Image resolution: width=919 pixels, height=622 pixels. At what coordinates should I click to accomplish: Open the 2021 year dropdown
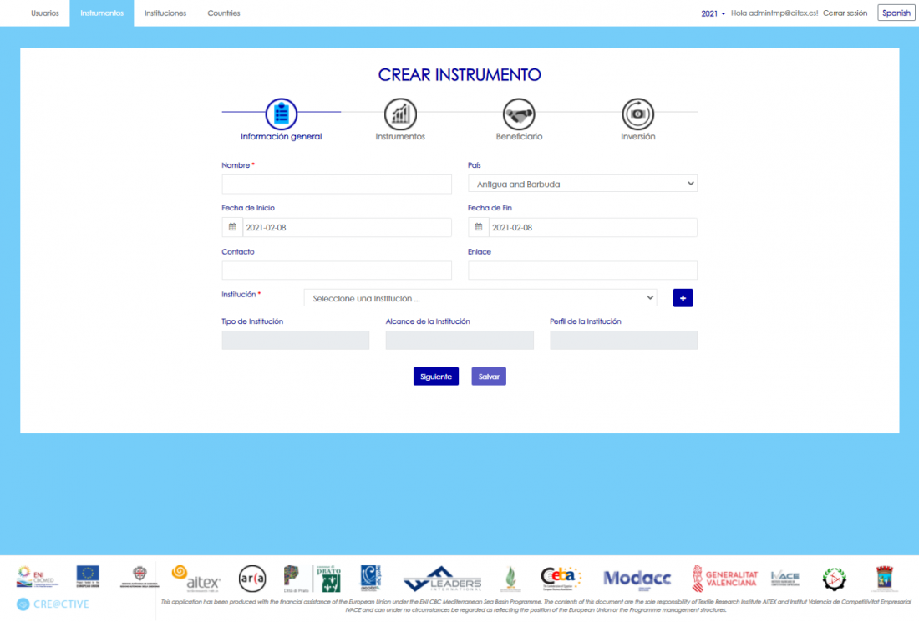coord(711,13)
